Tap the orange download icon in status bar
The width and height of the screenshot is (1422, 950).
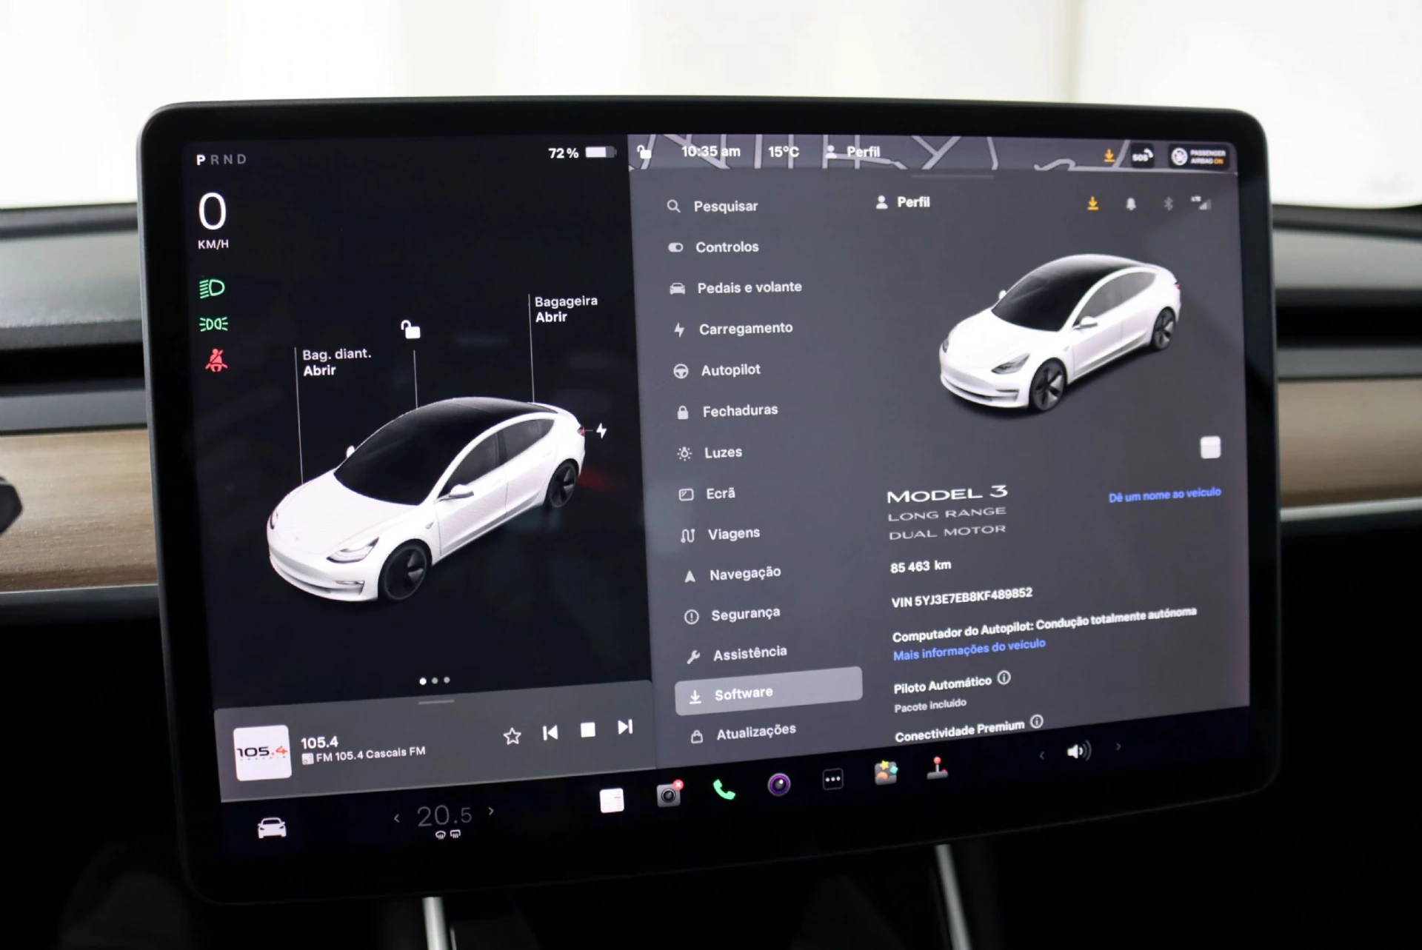pos(1109,155)
